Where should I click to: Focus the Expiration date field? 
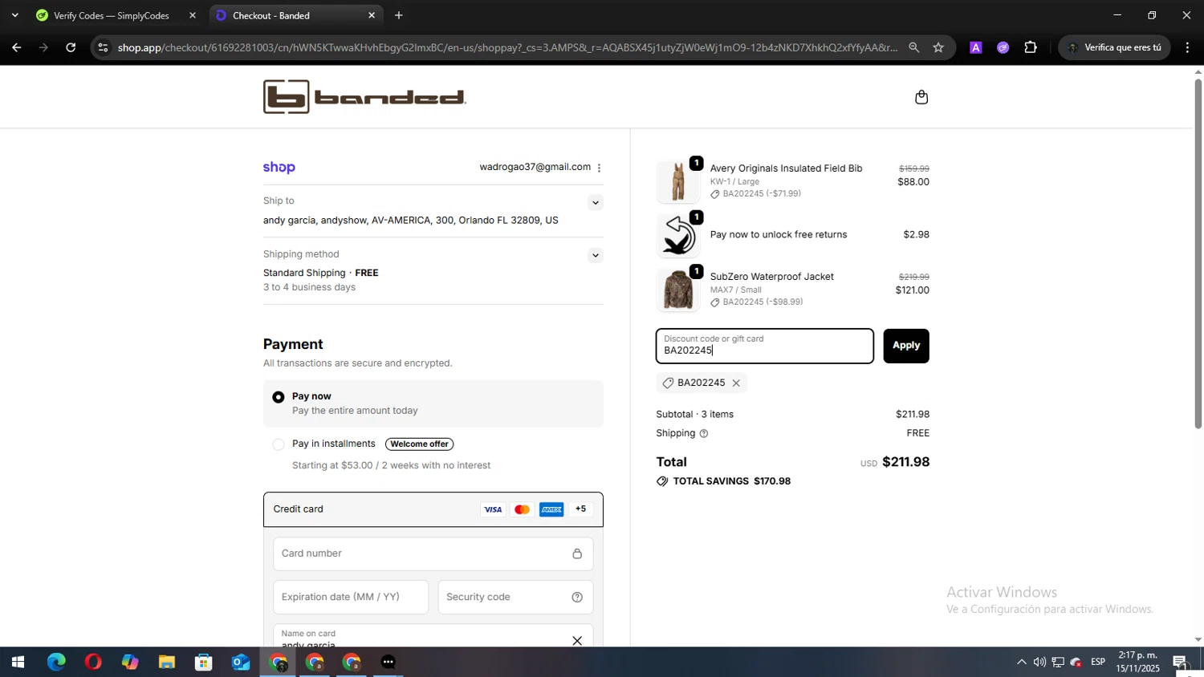point(351,597)
